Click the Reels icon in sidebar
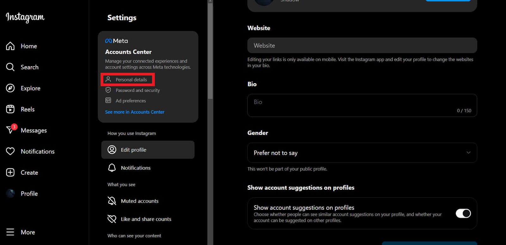 pyautogui.click(x=10, y=109)
